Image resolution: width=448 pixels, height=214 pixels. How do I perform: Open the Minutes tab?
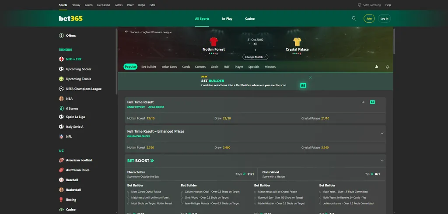[x=270, y=67]
